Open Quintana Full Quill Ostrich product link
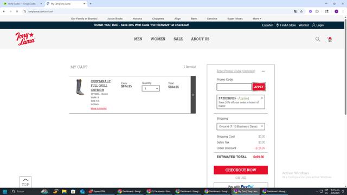The image size is (347, 195). pos(101,86)
